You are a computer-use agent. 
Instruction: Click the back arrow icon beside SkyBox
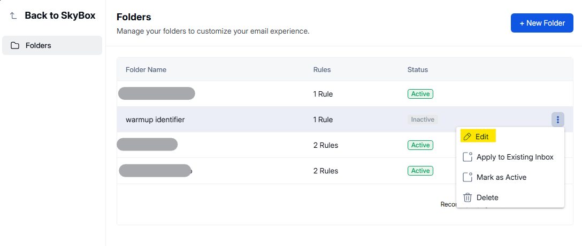click(x=13, y=16)
